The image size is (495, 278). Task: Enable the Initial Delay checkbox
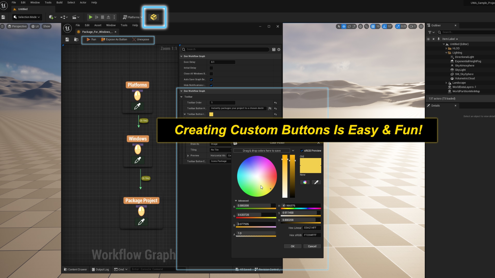(211, 68)
